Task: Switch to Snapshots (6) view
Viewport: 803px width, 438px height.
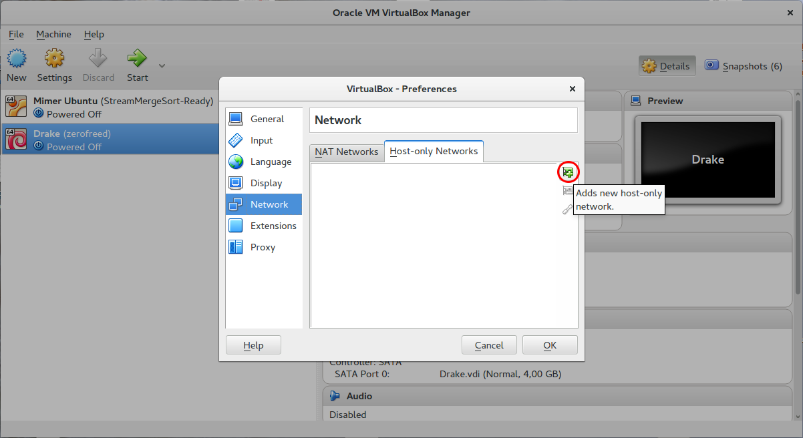Action: click(x=744, y=66)
